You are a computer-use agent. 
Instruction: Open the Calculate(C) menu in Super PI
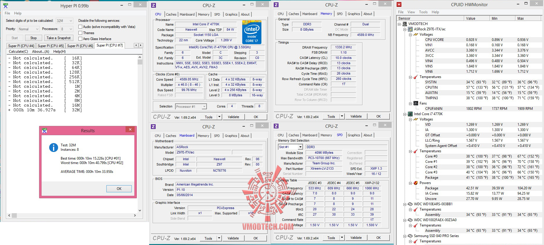point(18,52)
